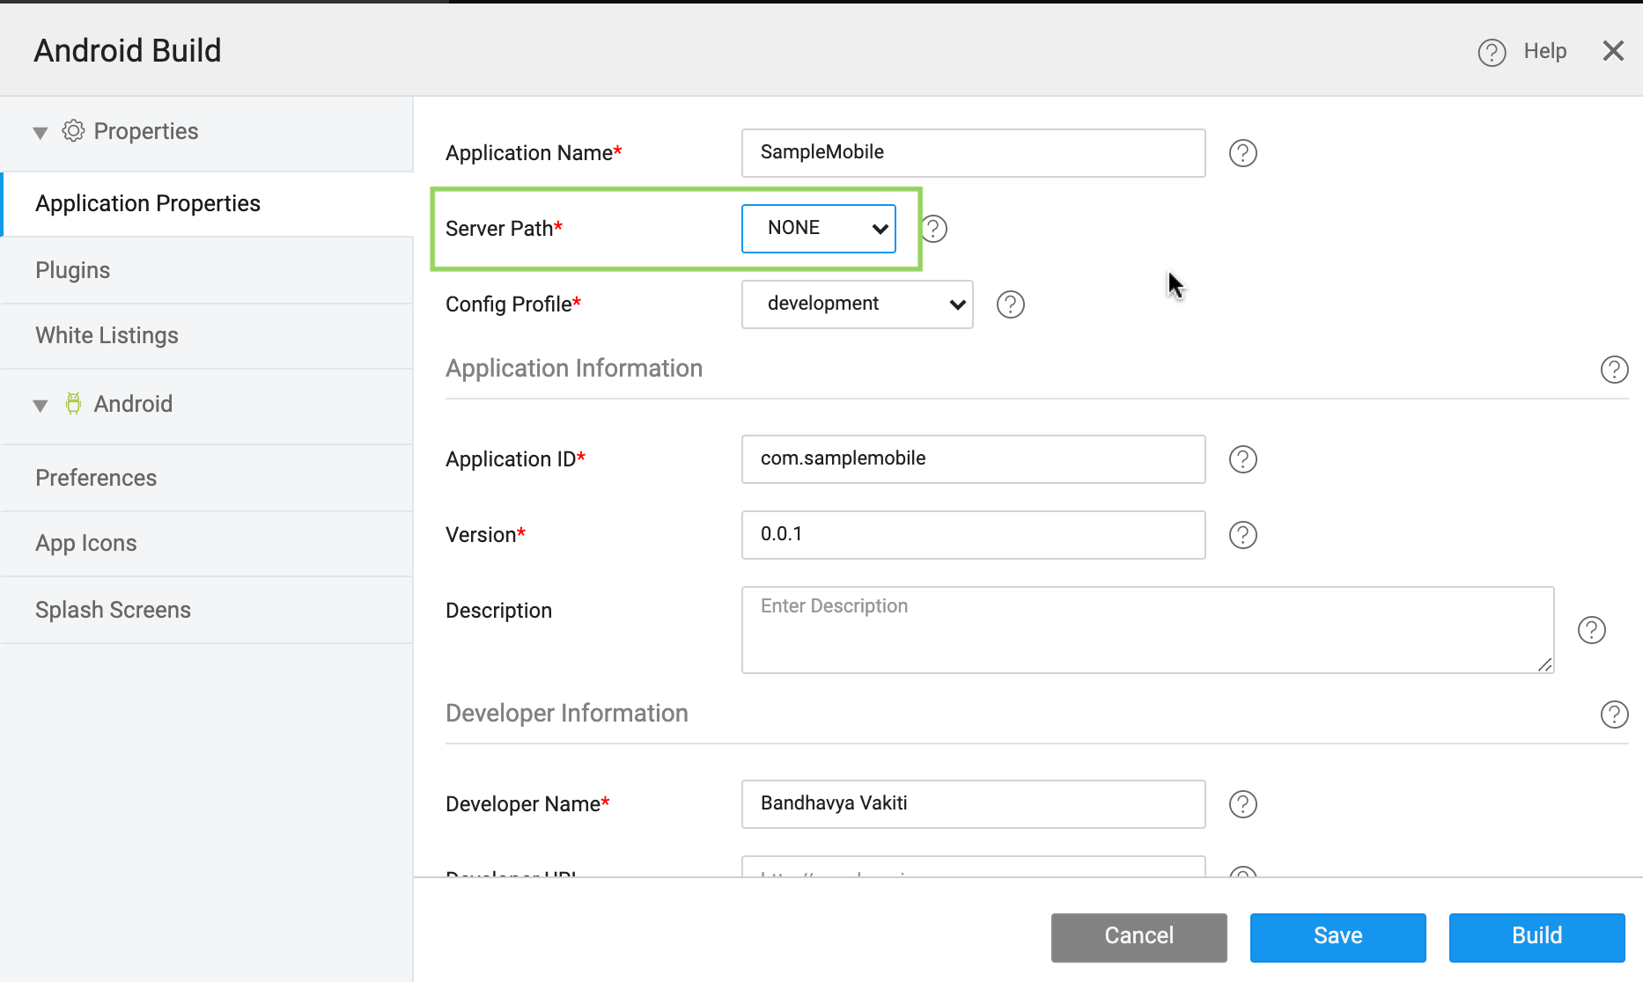
Task: Click the Help icon in the top bar
Action: [x=1491, y=51]
